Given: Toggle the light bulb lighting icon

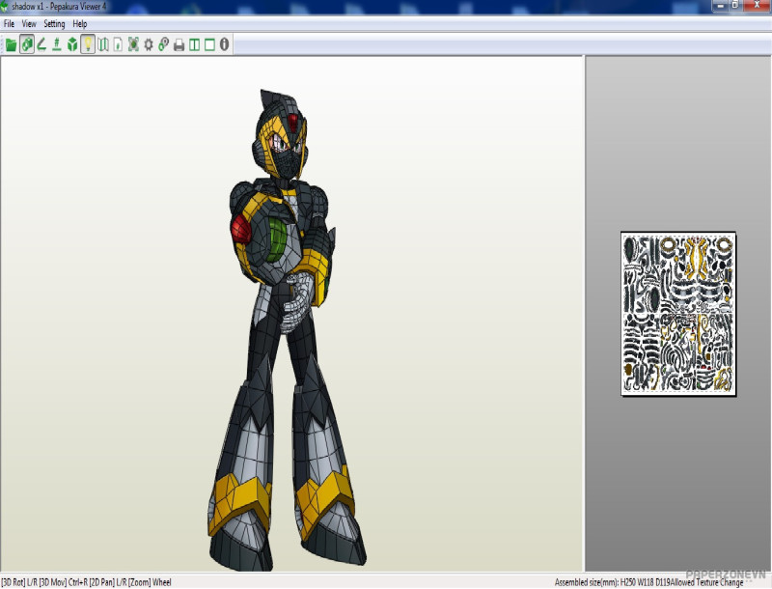Looking at the screenshot, I should pos(88,44).
